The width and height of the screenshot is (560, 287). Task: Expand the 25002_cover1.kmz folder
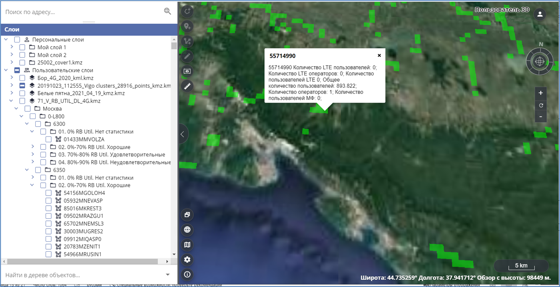click(x=12, y=63)
